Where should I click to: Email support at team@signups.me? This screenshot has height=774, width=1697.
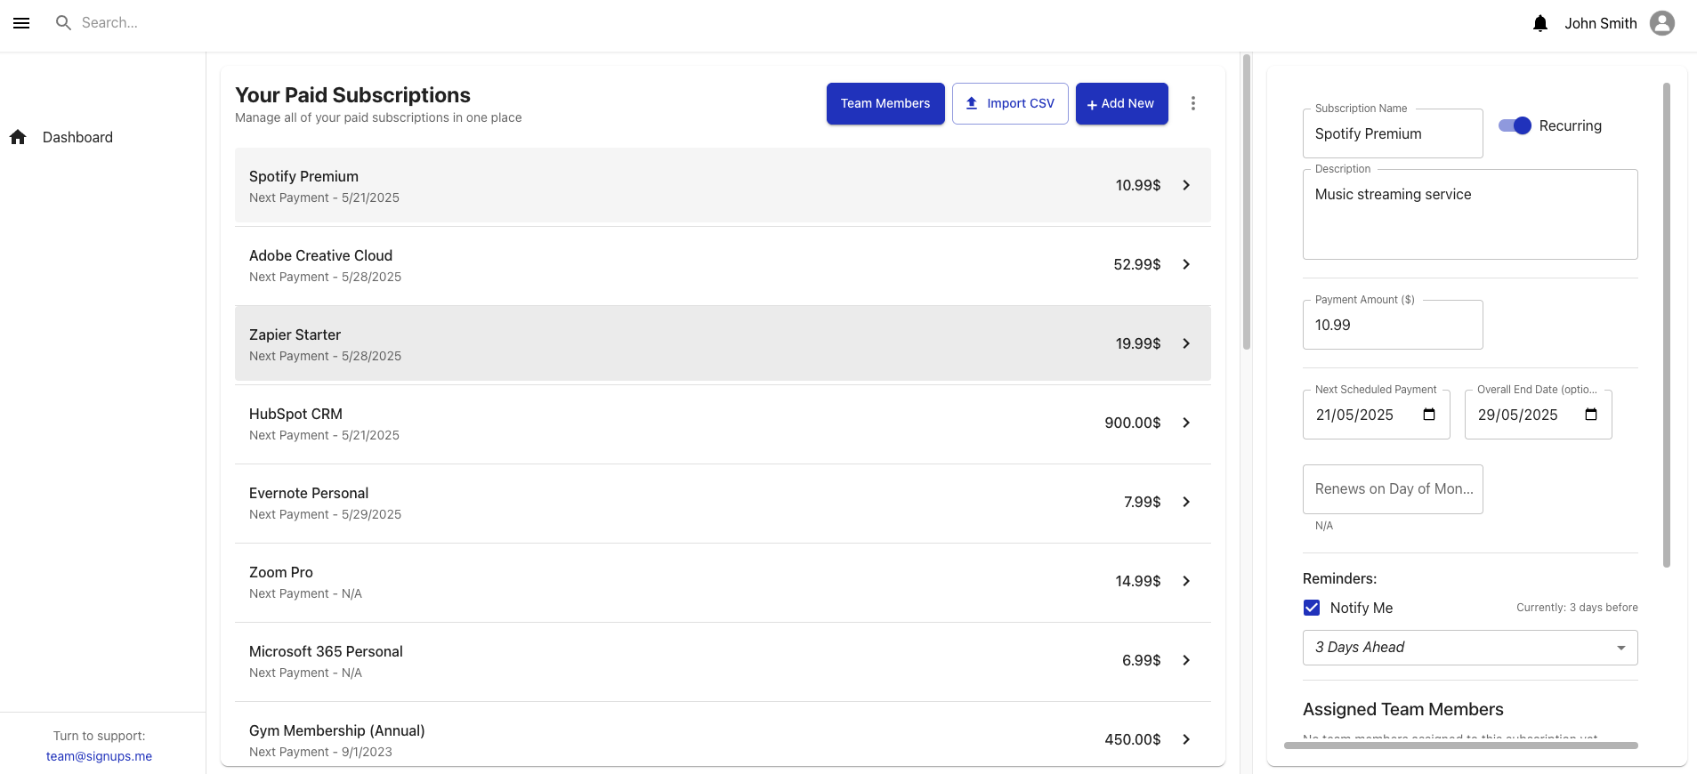click(99, 756)
